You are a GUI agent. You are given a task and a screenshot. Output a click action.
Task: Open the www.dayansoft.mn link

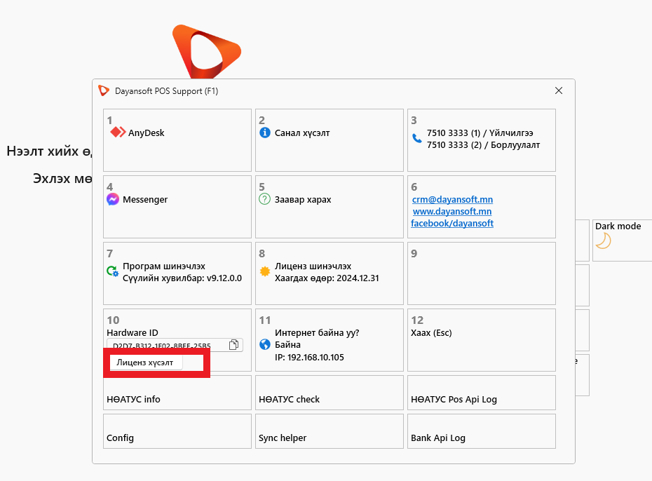click(x=452, y=211)
